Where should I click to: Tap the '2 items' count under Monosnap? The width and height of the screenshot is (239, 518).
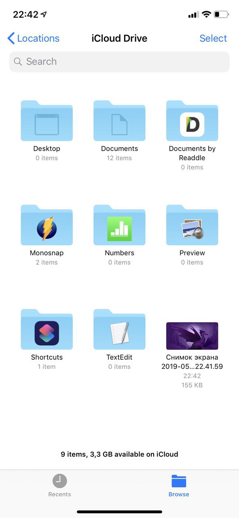pos(47,262)
